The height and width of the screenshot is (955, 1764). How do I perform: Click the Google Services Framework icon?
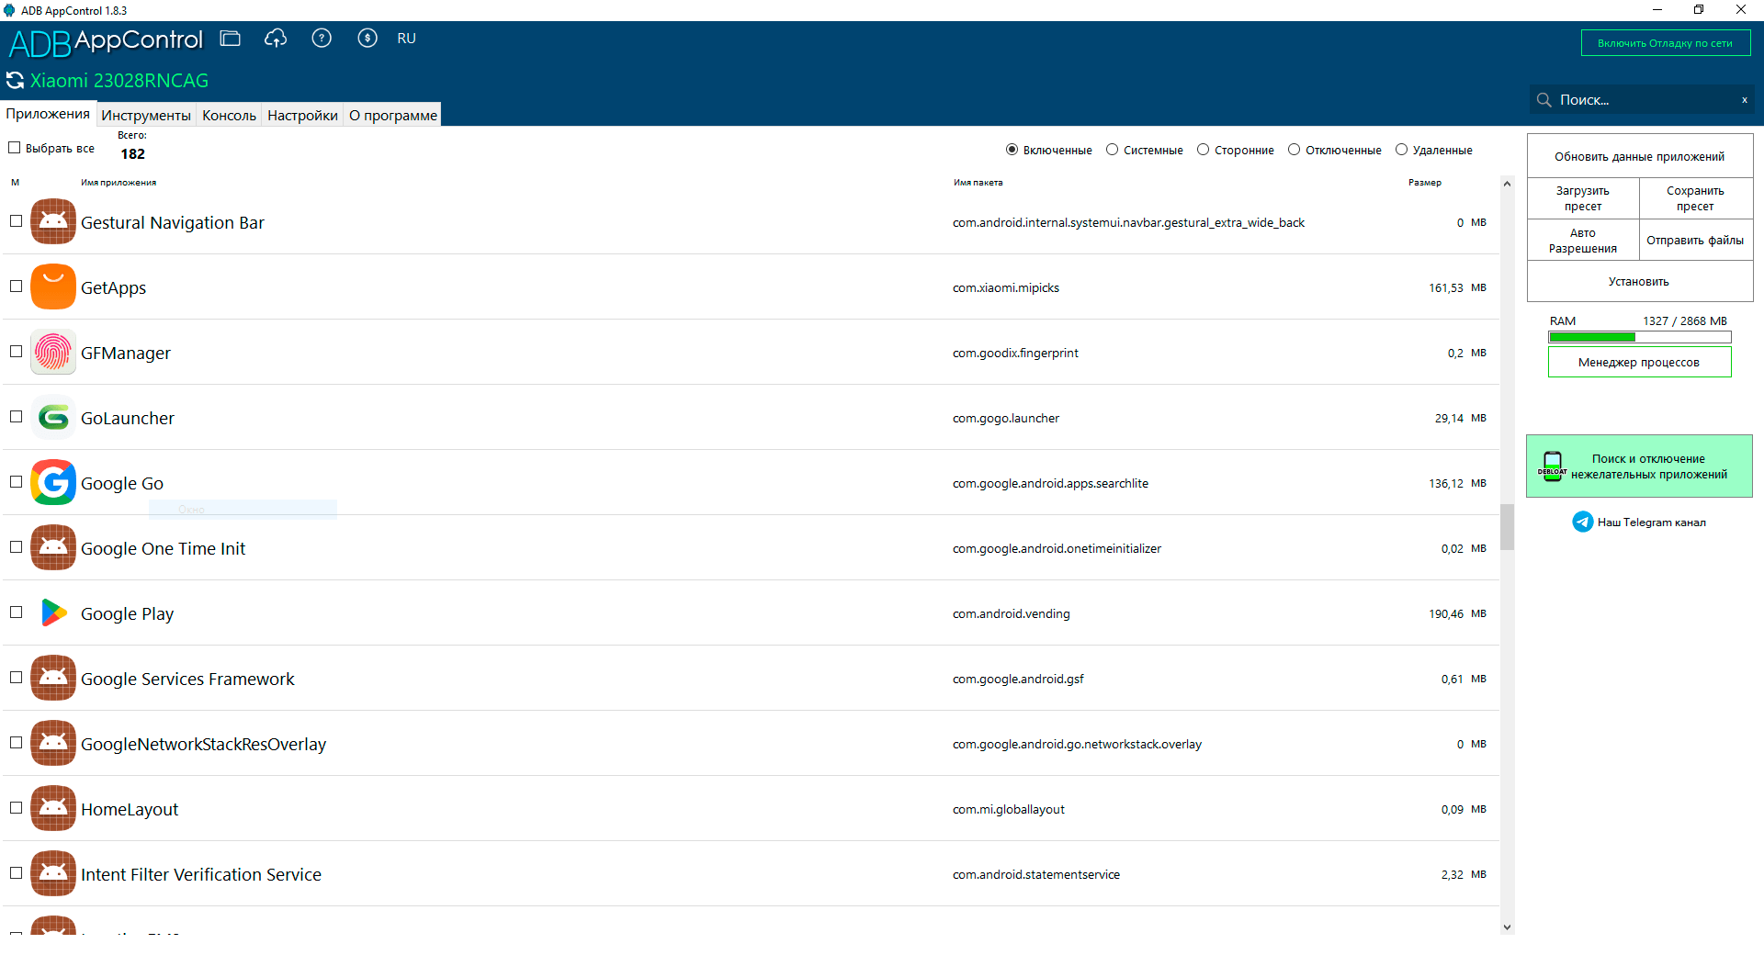pos(53,678)
